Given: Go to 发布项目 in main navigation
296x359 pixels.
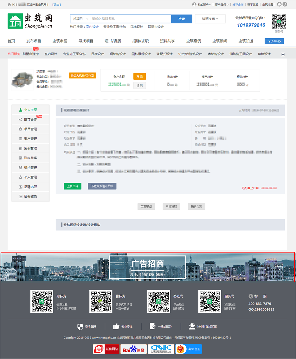Looking at the screenshot, I should [x=34, y=41].
